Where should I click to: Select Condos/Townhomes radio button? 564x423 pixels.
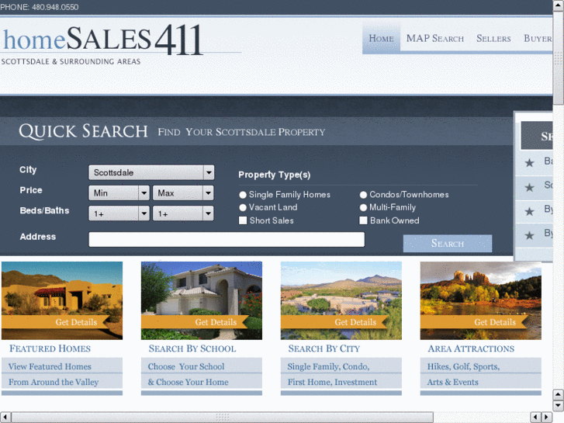pos(363,195)
